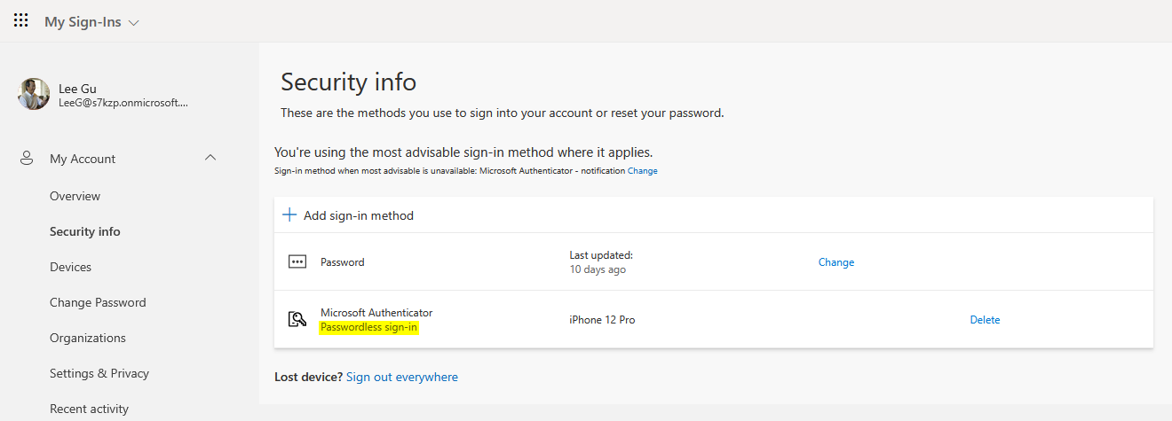Open Settings & Privacy
The height and width of the screenshot is (421, 1172).
(99, 373)
